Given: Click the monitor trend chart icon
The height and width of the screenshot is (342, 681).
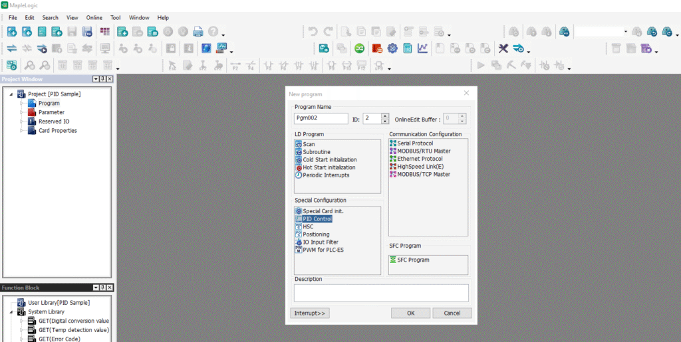Looking at the screenshot, I should point(221,48).
